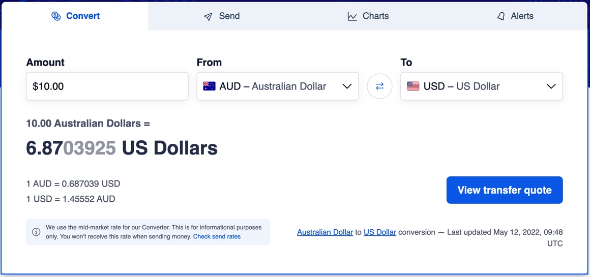Click the Australian flag icon

tap(209, 86)
